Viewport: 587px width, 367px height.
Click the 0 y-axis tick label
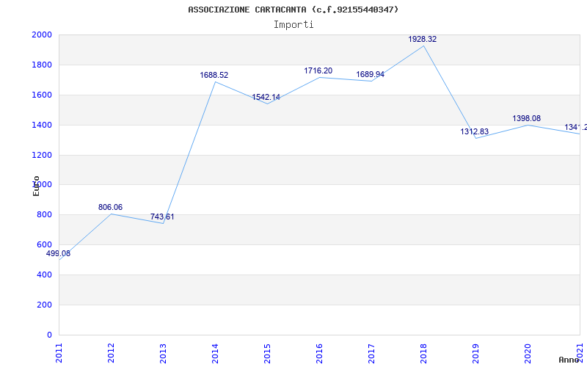[49, 335]
